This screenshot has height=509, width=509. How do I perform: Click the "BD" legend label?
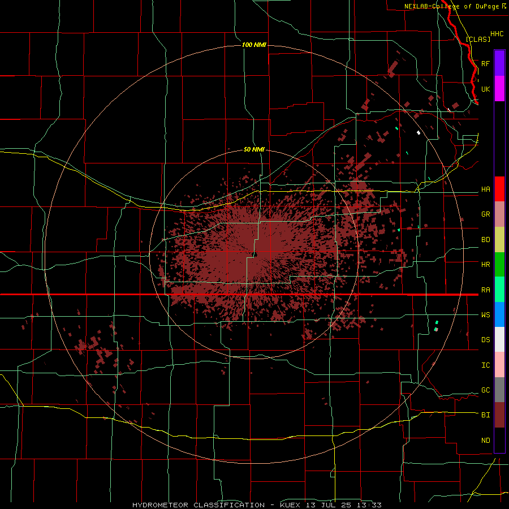point(485,240)
